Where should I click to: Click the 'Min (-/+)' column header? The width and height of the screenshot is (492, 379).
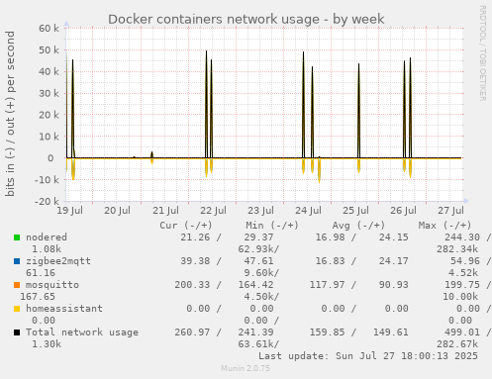(x=272, y=226)
